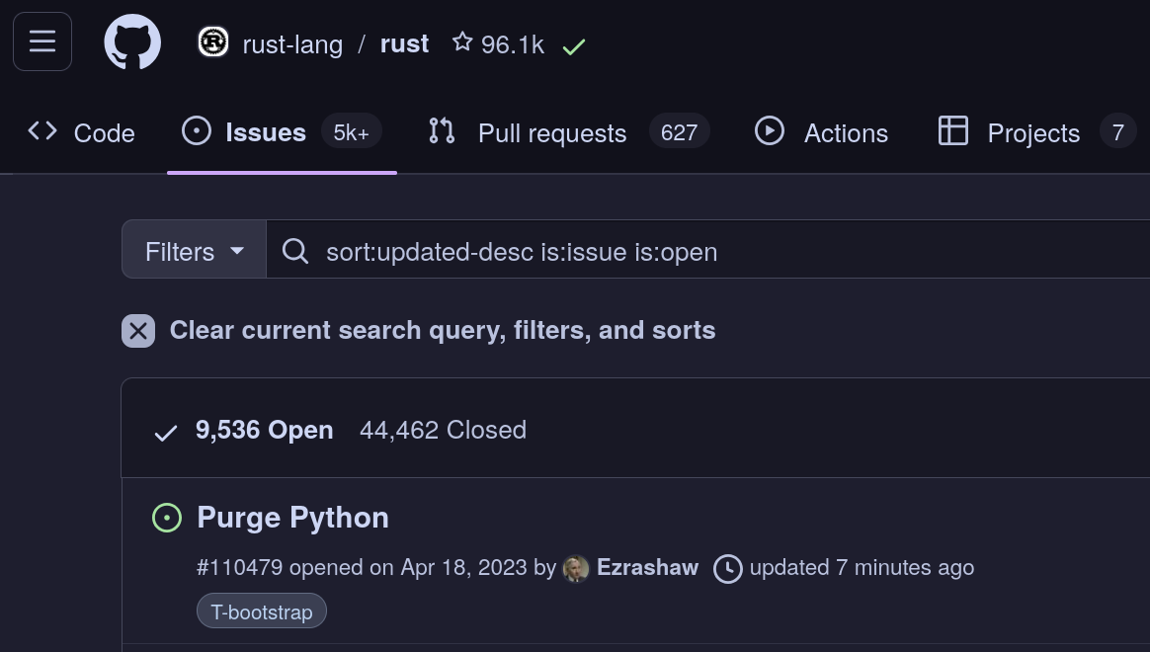Switch to the Code tab
The width and height of the screenshot is (1150, 652).
81,132
